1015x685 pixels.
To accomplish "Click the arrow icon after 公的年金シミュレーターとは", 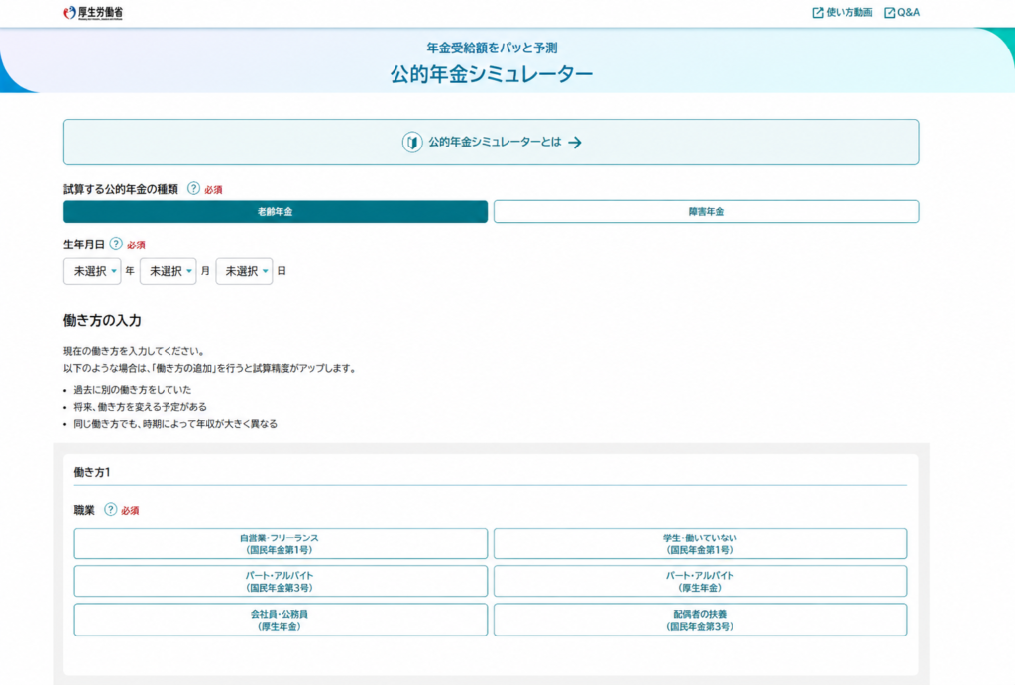I will (x=575, y=143).
